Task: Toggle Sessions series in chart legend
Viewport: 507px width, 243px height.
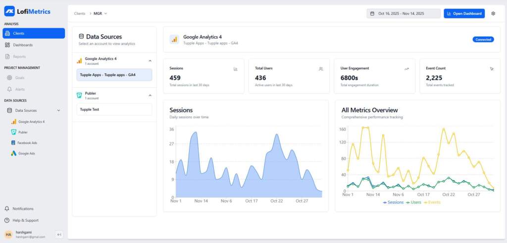Action: point(393,202)
